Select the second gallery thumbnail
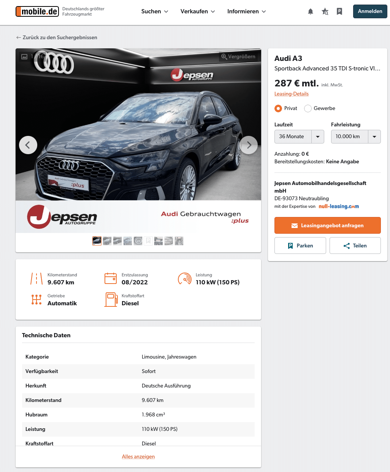This screenshot has width=390, height=472. (x=107, y=241)
